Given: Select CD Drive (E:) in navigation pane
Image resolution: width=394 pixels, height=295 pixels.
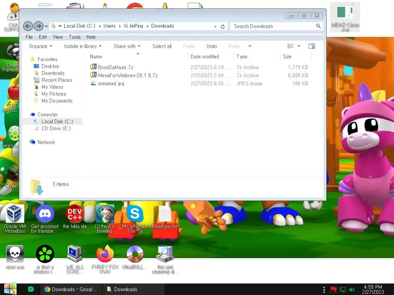Looking at the screenshot, I should click(x=56, y=128).
